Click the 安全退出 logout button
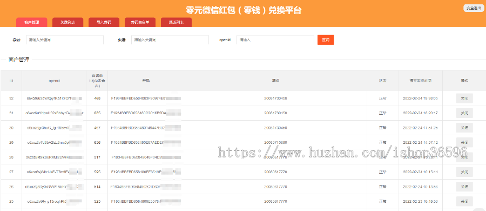This screenshot has height=211, width=486. point(473,9)
